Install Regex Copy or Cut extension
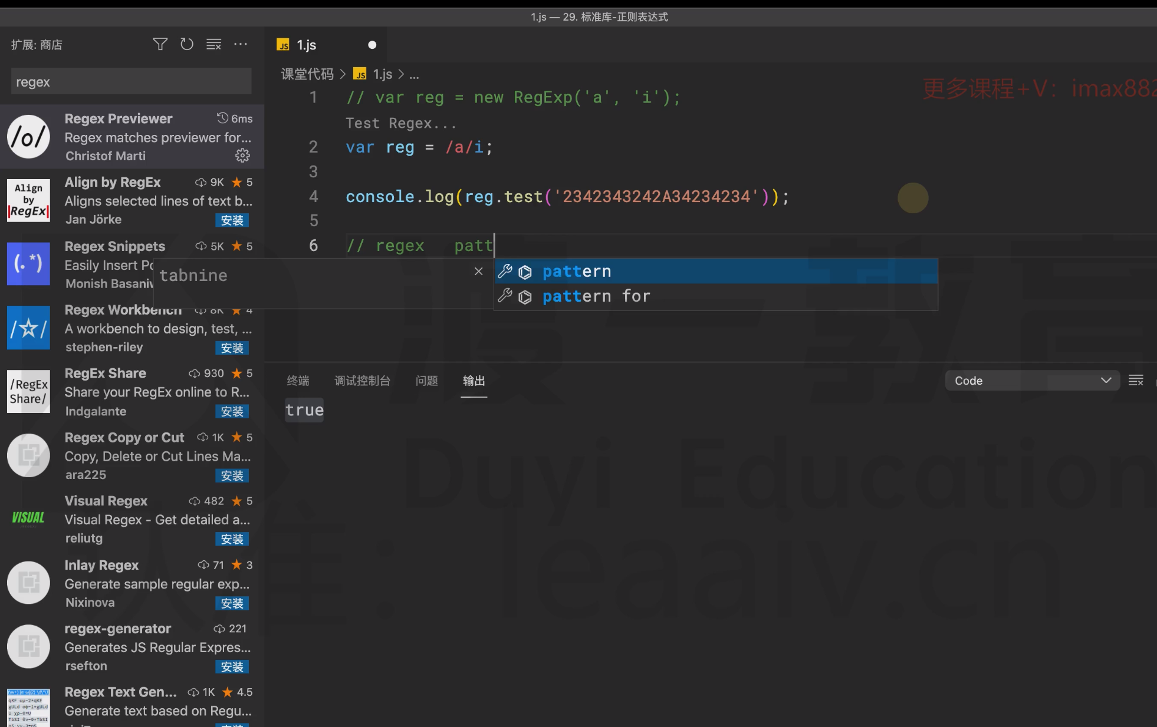1157x727 pixels. tap(232, 475)
